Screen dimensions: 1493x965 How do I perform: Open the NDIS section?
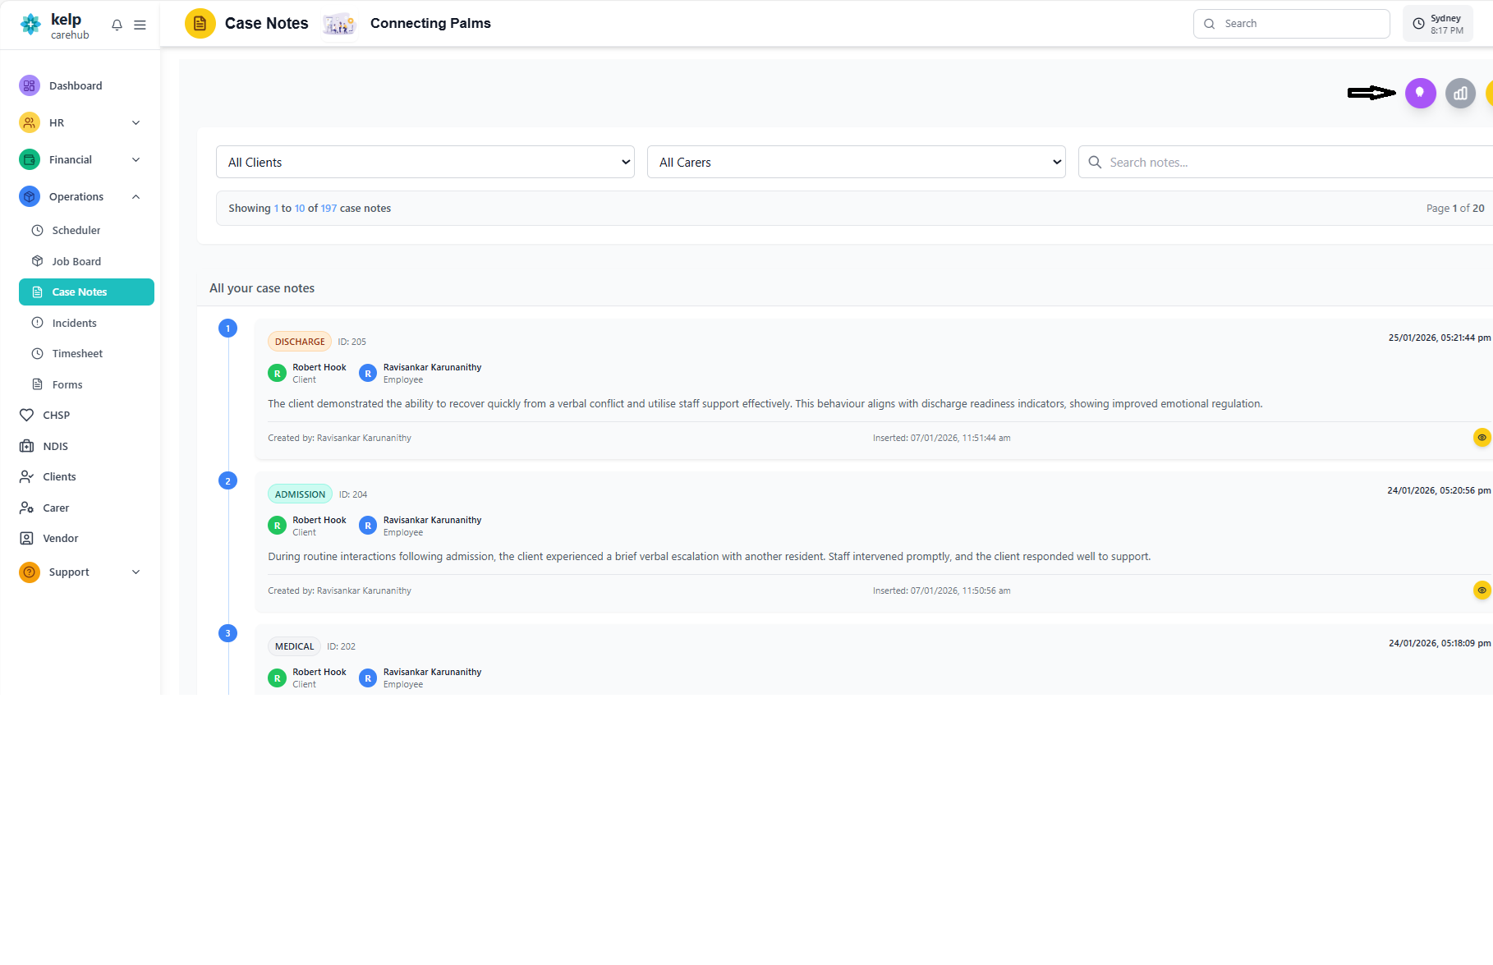coord(55,446)
